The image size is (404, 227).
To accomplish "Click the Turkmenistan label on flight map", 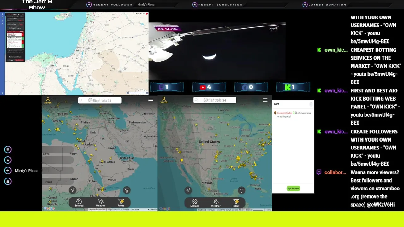I will [x=137, y=122].
